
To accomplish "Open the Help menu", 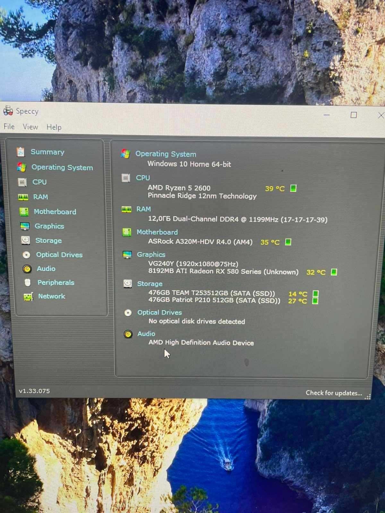I will click(54, 127).
